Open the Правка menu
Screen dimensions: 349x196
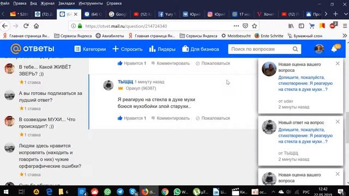(20, 3)
